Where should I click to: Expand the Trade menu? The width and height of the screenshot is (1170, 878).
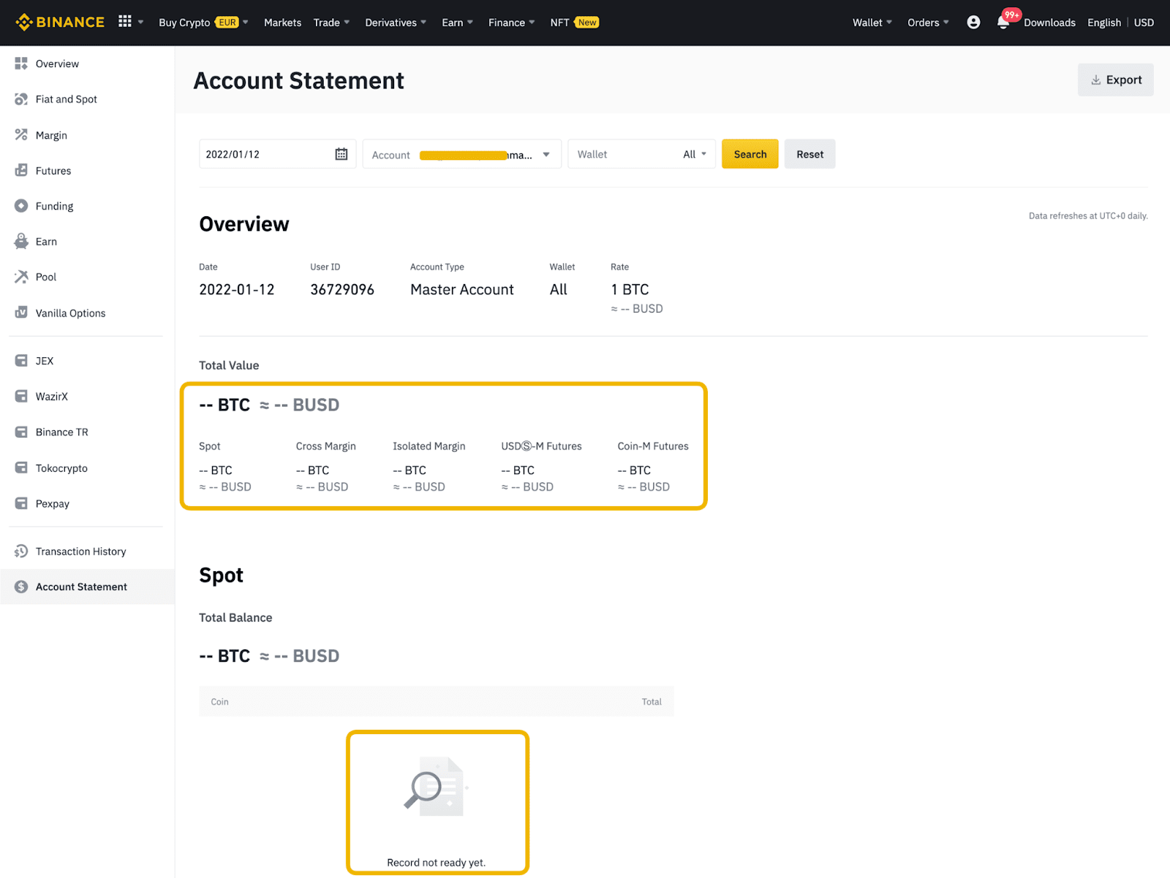tap(331, 23)
